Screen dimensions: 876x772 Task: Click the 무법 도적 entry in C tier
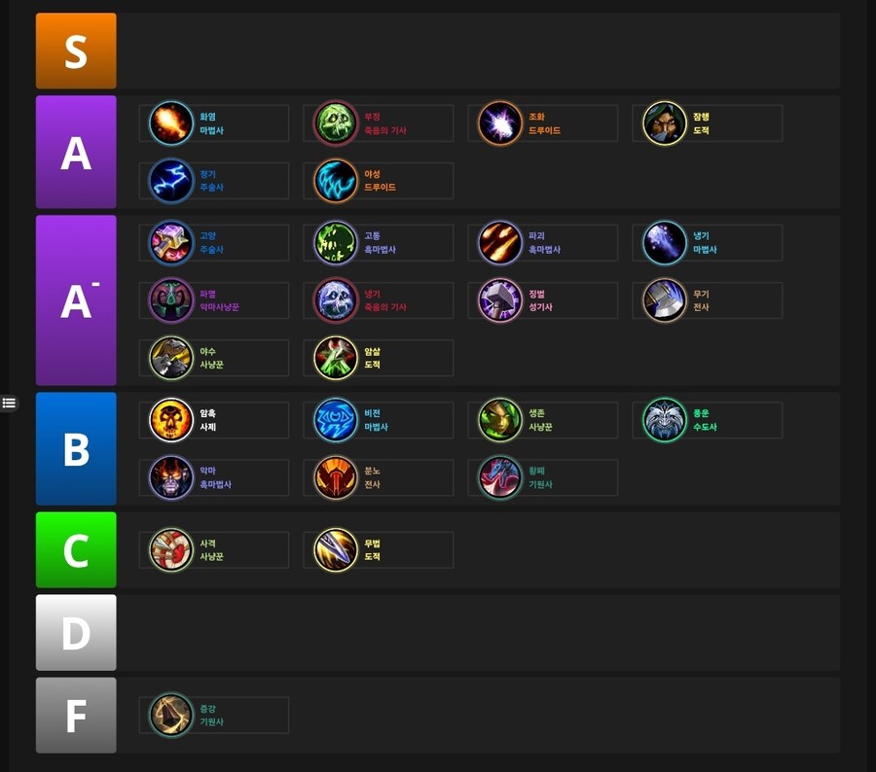pos(379,550)
